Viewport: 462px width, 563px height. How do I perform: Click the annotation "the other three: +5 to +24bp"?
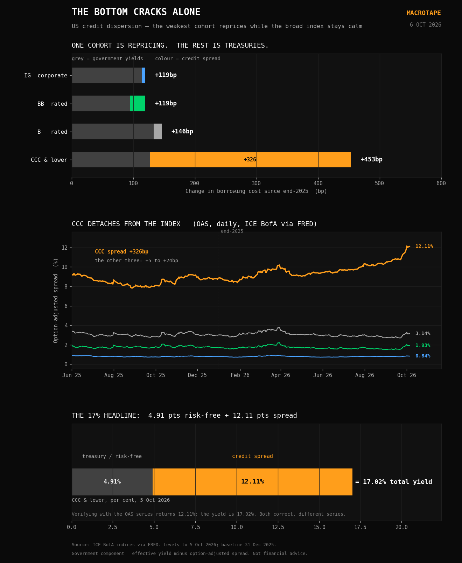(x=136, y=261)
